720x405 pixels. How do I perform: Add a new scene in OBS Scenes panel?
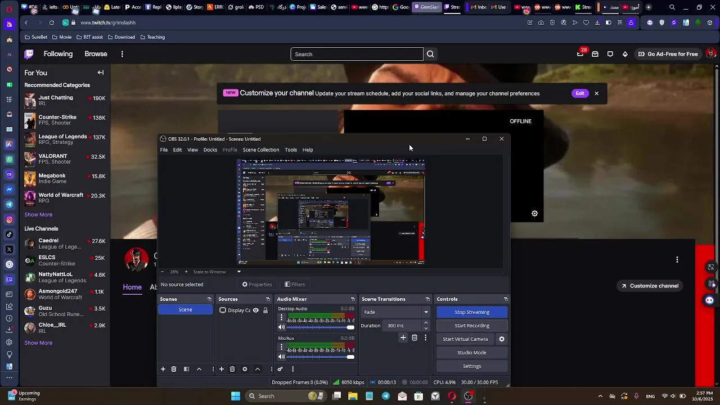[163, 369]
